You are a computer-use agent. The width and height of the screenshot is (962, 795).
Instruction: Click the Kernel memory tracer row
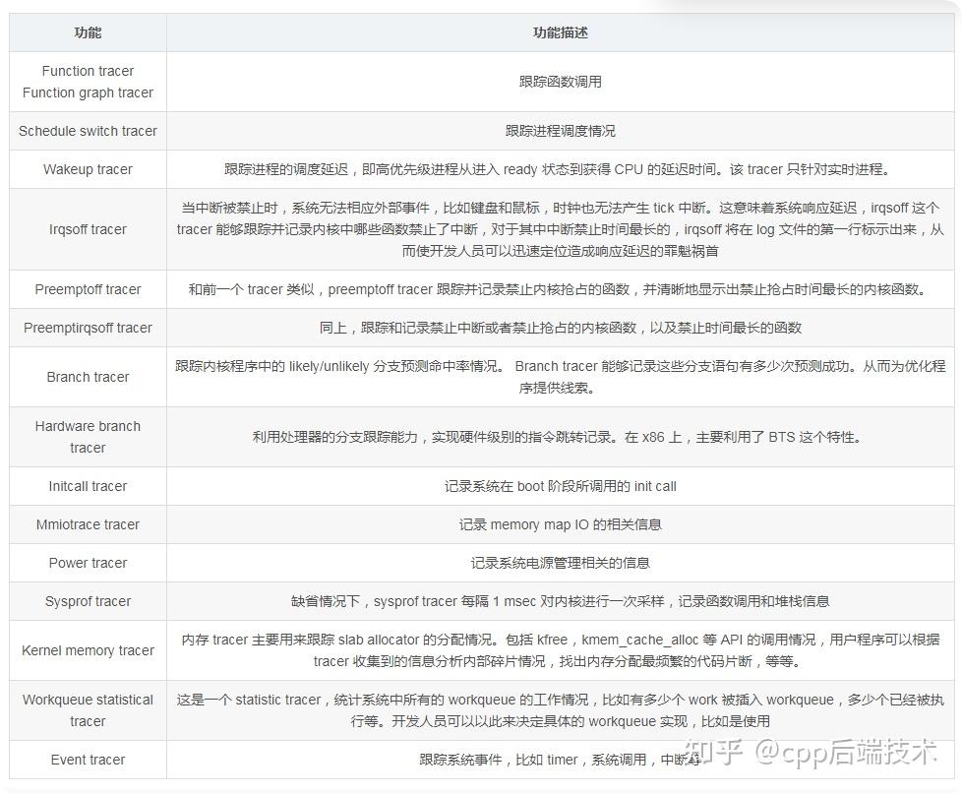[x=87, y=650]
